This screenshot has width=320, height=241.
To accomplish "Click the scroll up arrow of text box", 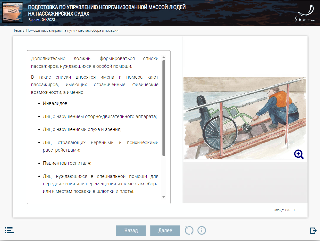I will 164,57.
